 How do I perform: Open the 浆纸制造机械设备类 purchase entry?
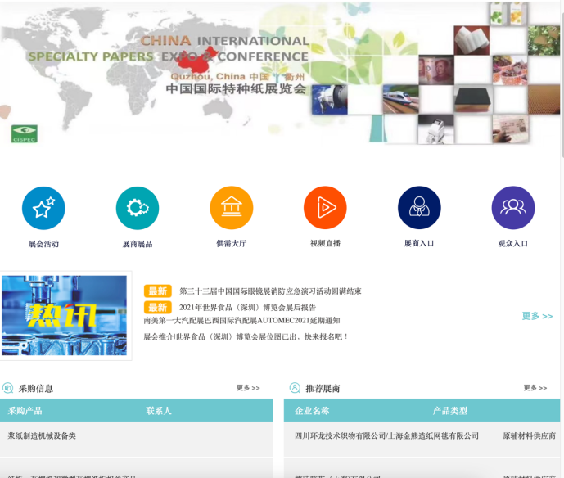43,436
